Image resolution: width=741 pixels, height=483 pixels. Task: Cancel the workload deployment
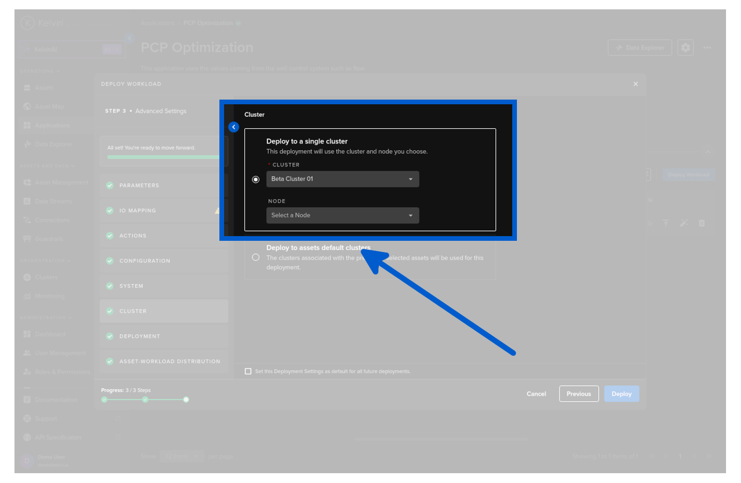pos(536,394)
